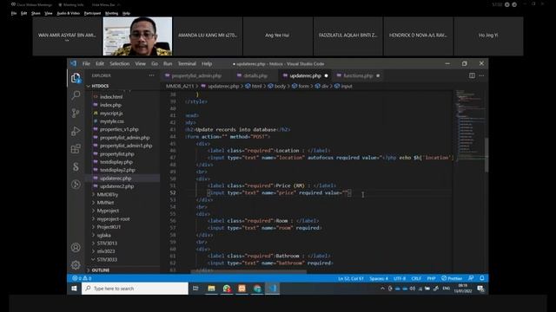Collapse the HTDOCS folder section

tap(100, 86)
